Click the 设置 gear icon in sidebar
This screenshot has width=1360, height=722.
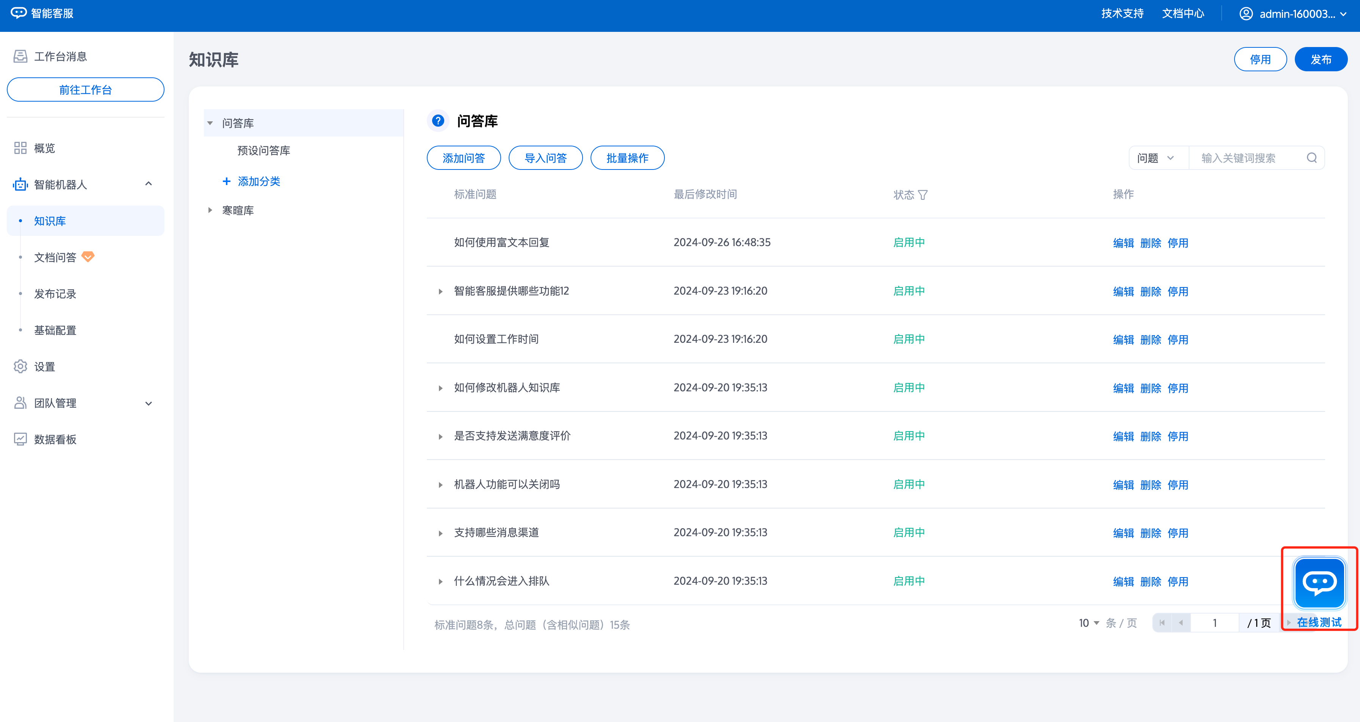pos(20,367)
